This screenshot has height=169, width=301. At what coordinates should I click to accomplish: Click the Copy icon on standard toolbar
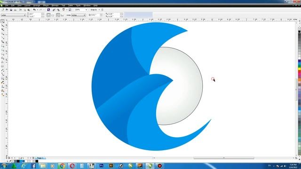pos(25,10)
